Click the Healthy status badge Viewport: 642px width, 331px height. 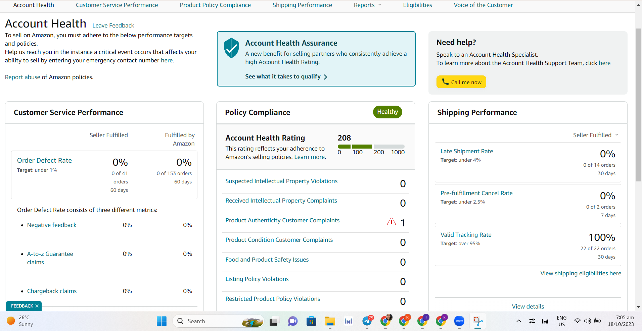[x=387, y=112]
